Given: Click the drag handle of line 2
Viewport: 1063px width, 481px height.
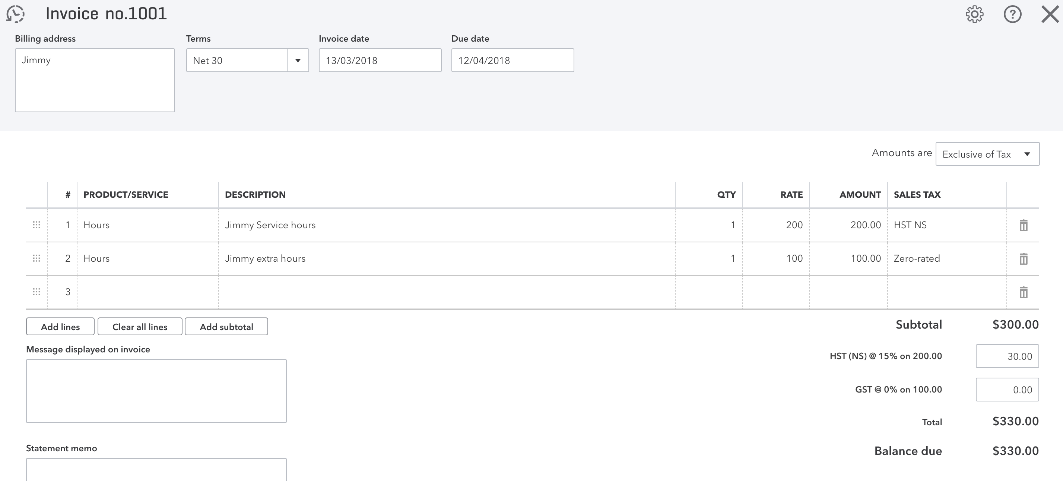Looking at the screenshot, I should [x=36, y=258].
